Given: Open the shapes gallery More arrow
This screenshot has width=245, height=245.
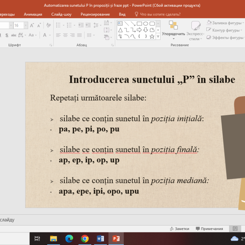Looking at the screenshot, I should coord(158,36).
